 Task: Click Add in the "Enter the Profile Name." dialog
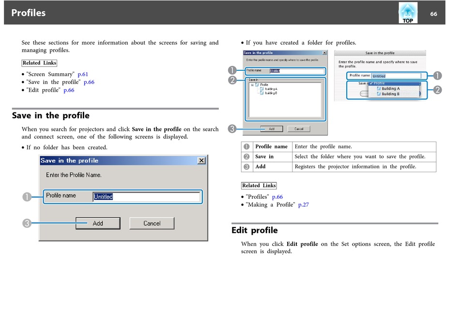[98, 224]
